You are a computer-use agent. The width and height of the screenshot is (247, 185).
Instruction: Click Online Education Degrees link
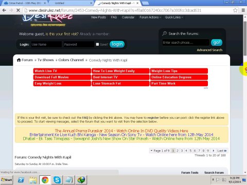pyautogui.click(x=179, y=77)
